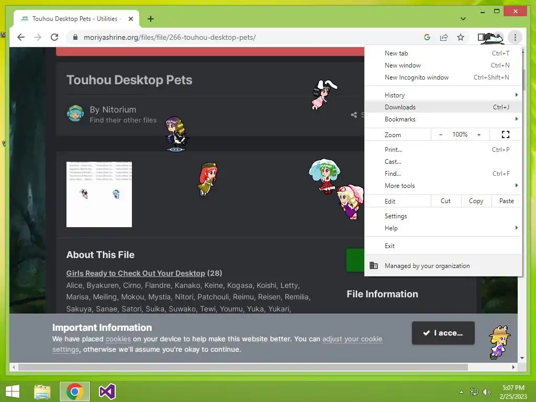
Task: Choose New Incognito window
Action: [x=443, y=77]
